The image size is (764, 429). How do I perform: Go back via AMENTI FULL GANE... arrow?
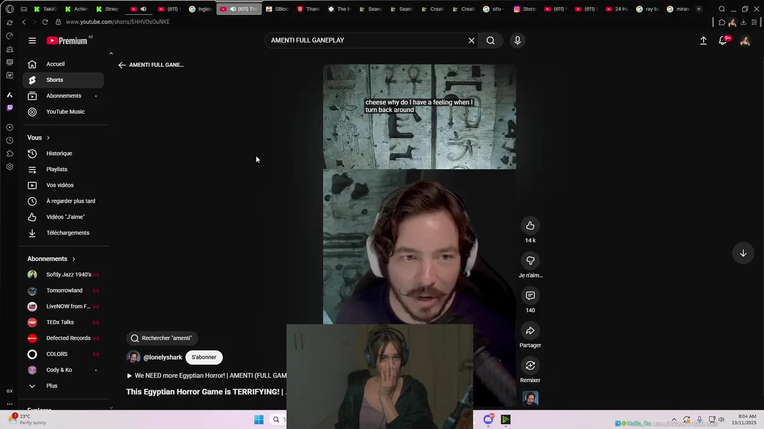[x=122, y=65]
